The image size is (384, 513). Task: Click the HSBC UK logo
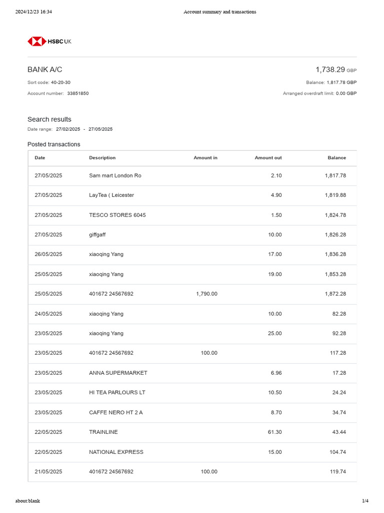click(49, 42)
